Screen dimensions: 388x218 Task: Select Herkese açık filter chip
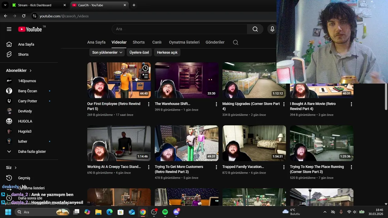tap(167, 52)
